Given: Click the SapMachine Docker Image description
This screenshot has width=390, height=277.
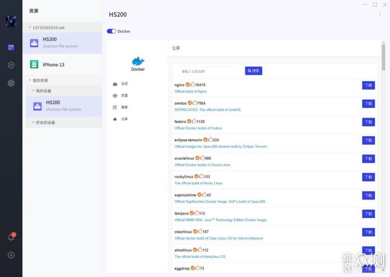Looking at the screenshot, I should [x=220, y=202].
